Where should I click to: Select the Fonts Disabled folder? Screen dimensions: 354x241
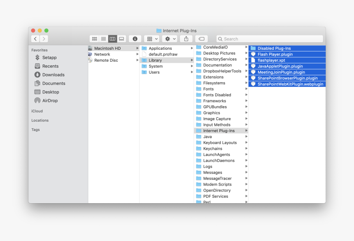(x=221, y=95)
